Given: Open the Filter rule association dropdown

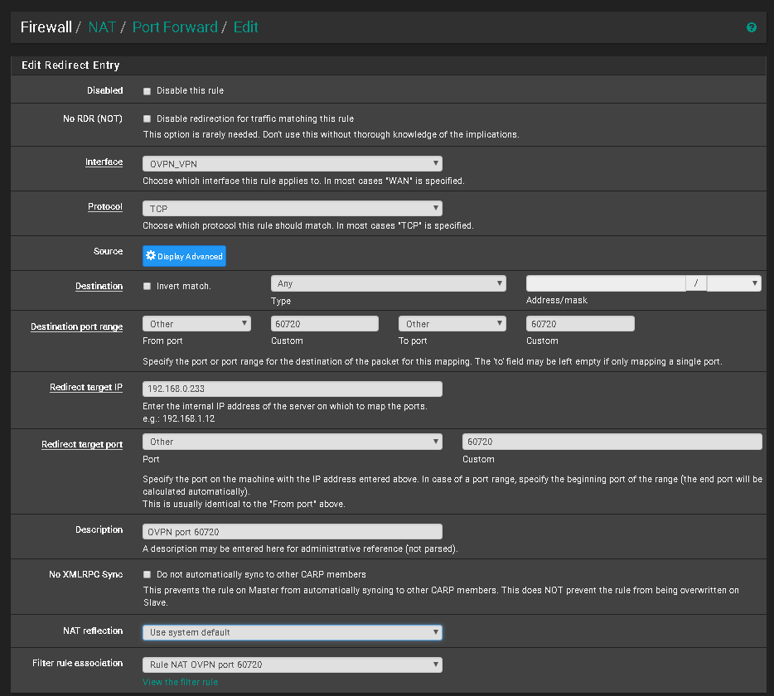Looking at the screenshot, I should (292, 665).
